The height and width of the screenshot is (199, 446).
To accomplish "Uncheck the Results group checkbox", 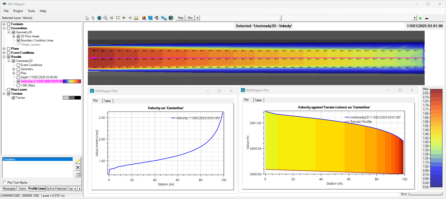I will 9,57.
